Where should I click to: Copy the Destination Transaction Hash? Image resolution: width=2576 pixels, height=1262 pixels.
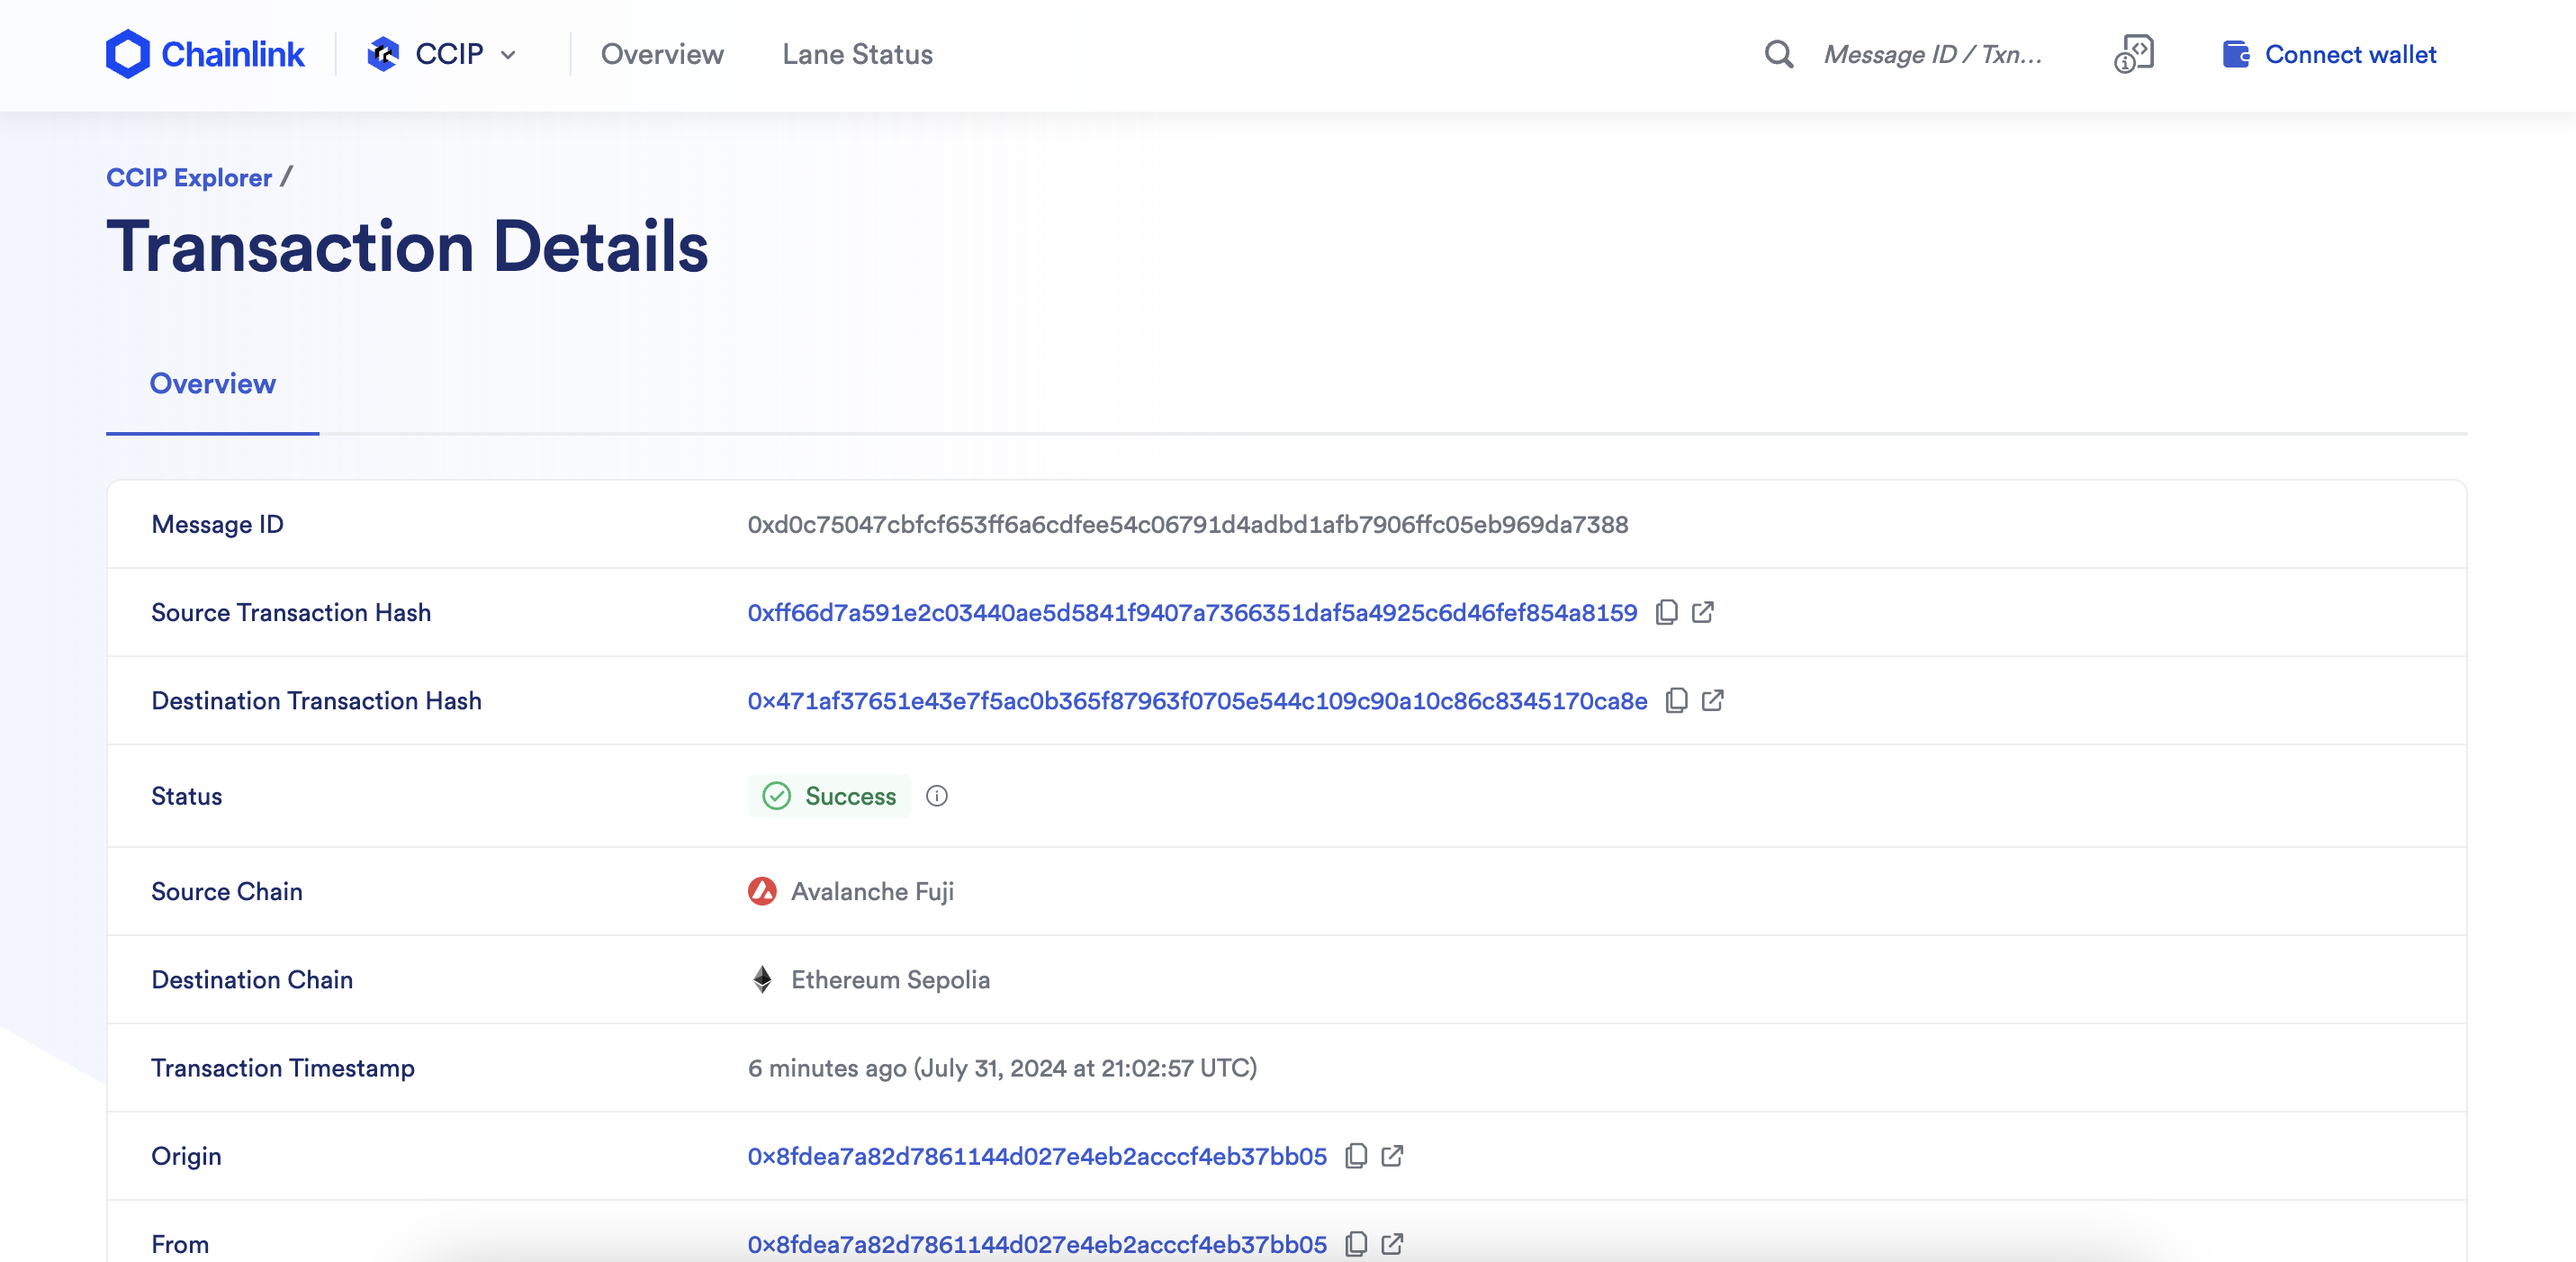point(1676,700)
